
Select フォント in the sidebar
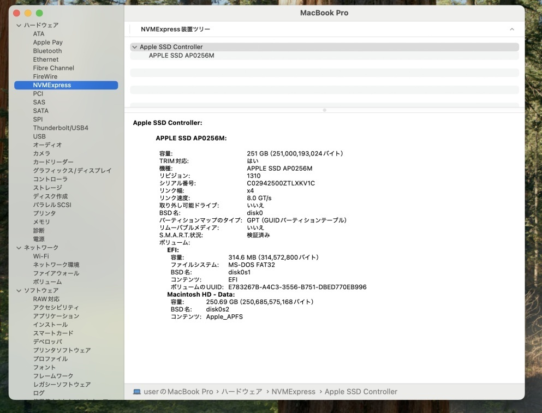click(44, 368)
